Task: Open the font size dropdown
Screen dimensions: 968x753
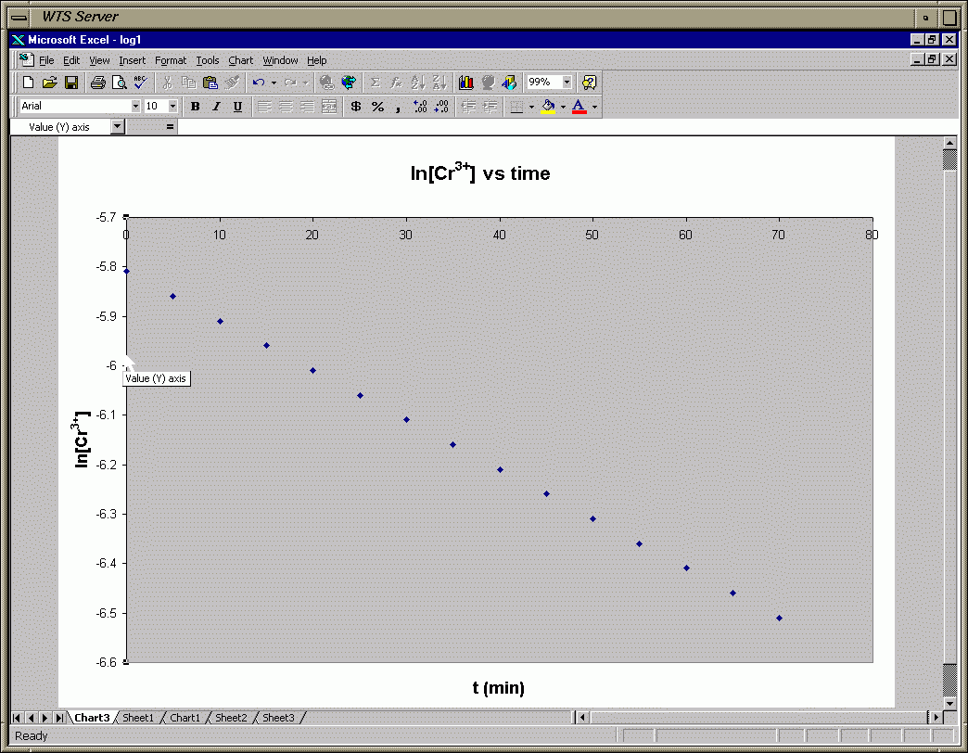Action: tap(172, 107)
